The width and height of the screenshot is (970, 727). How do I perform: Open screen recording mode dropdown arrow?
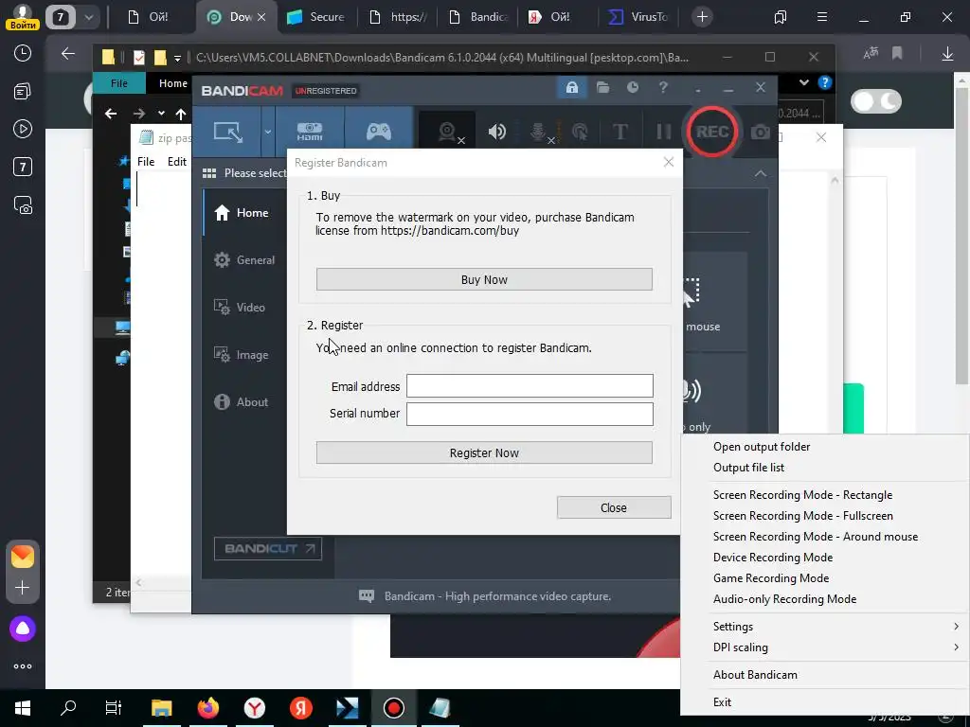coord(268,132)
